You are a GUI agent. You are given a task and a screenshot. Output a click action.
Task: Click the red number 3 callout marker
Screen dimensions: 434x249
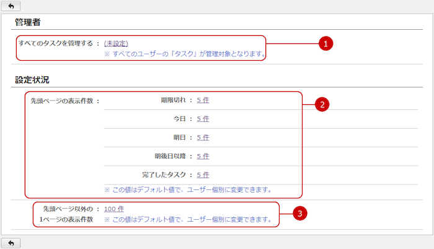tap(300, 214)
